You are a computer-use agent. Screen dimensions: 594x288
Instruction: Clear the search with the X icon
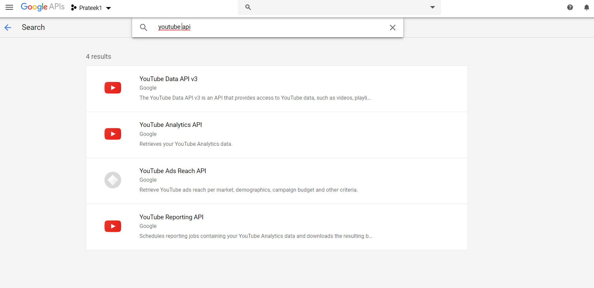click(x=393, y=28)
